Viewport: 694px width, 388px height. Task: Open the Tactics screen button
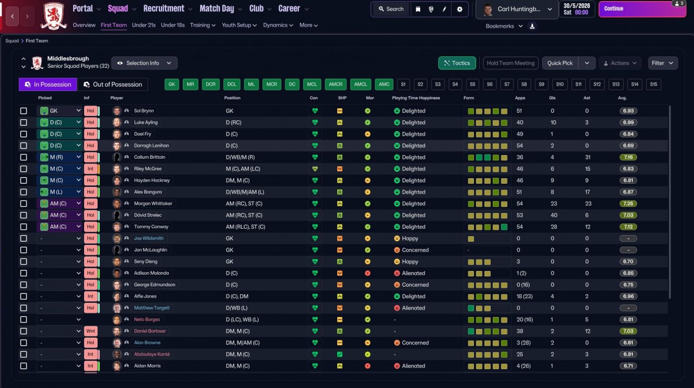click(457, 63)
